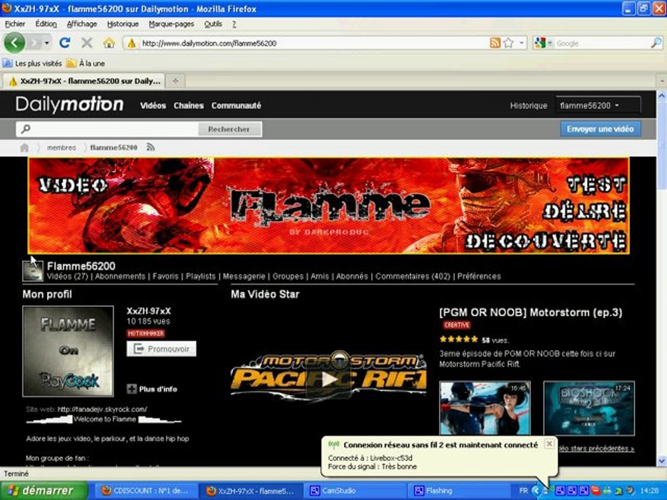
Task: Click Google search magnifier icon
Action: pyautogui.click(x=657, y=43)
